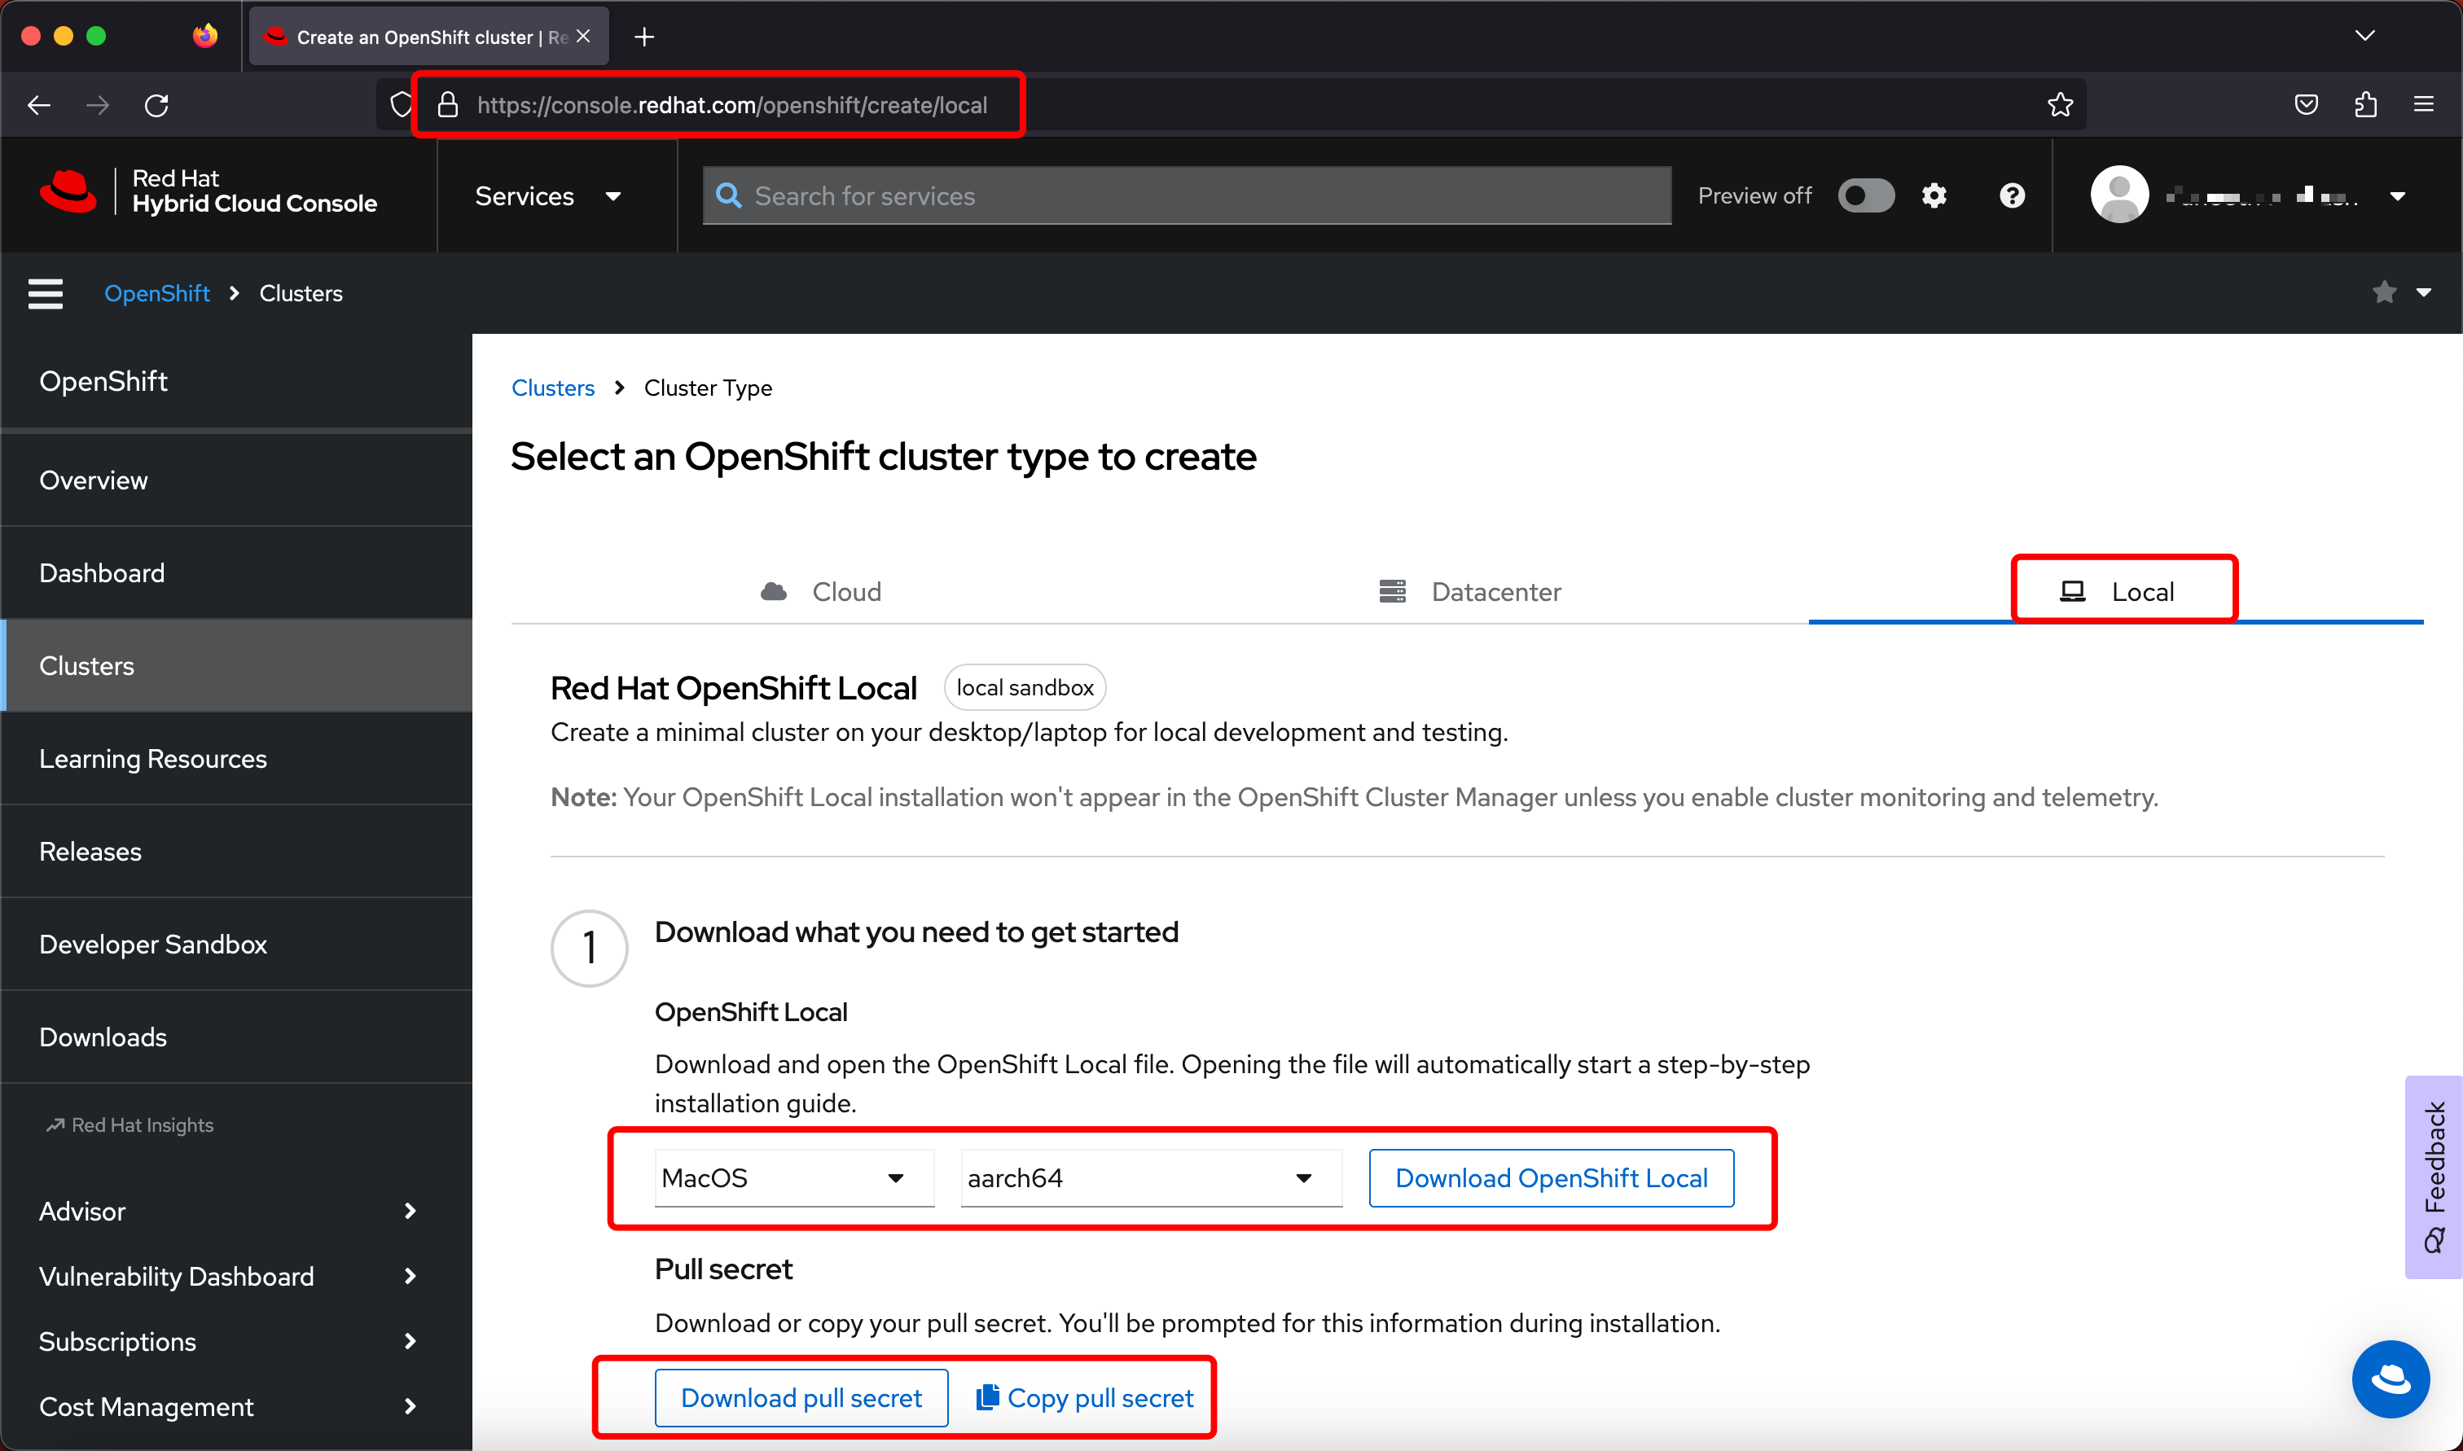This screenshot has height=1451, width=2463.
Task: Click the Search for services field
Action: pos(1185,195)
